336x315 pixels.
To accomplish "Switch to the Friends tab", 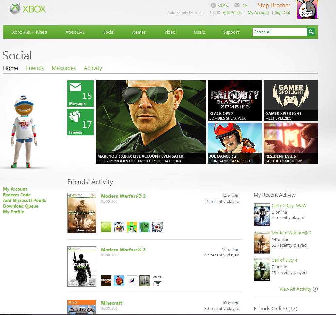I will (x=35, y=68).
